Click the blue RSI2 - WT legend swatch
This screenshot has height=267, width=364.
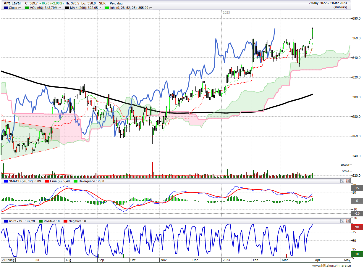pos(6,221)
